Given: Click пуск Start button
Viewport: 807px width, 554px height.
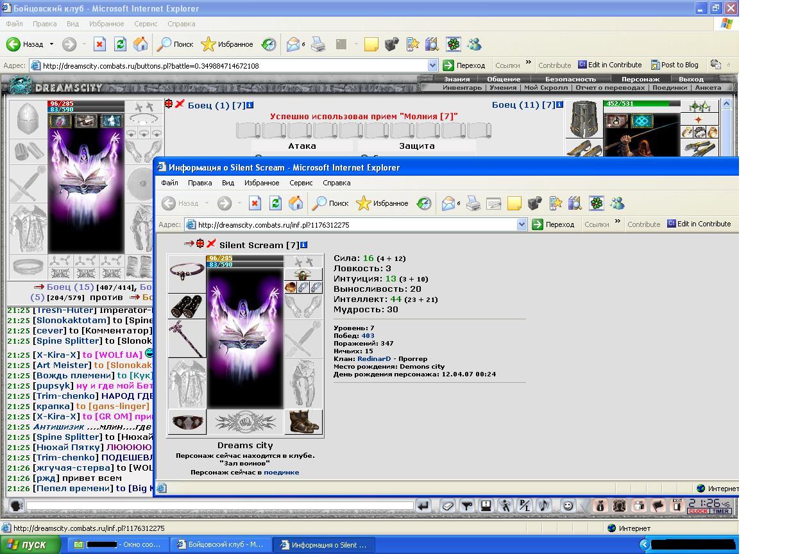Looking at the screenshot, I should click(31, 544).
